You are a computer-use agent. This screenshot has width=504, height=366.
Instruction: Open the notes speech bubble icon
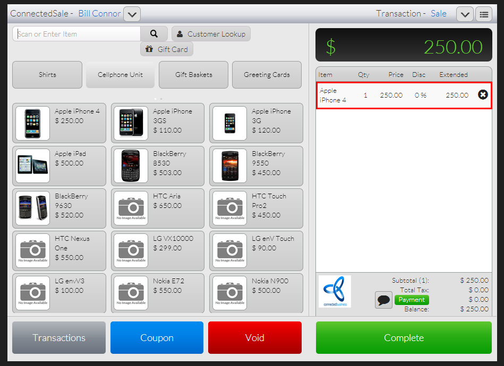[x=383, y=300]
